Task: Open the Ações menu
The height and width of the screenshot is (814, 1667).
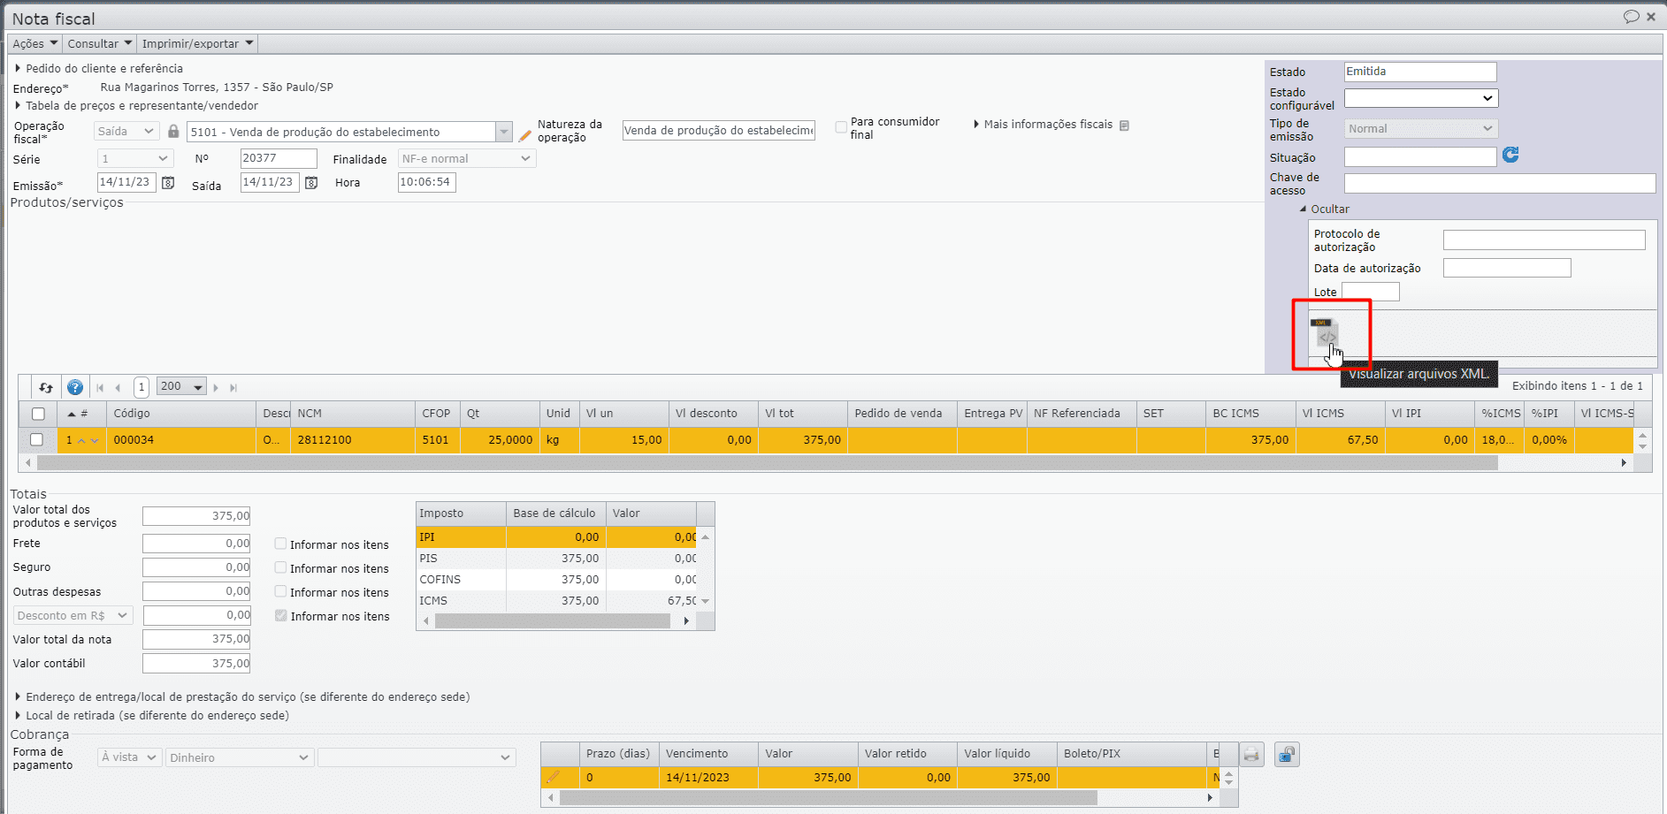Action: click(x=34, y=43)
